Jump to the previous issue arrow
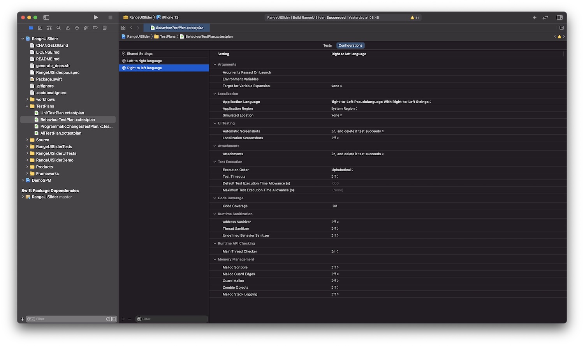The image size is (584, 346). click(x=555, y=37)
